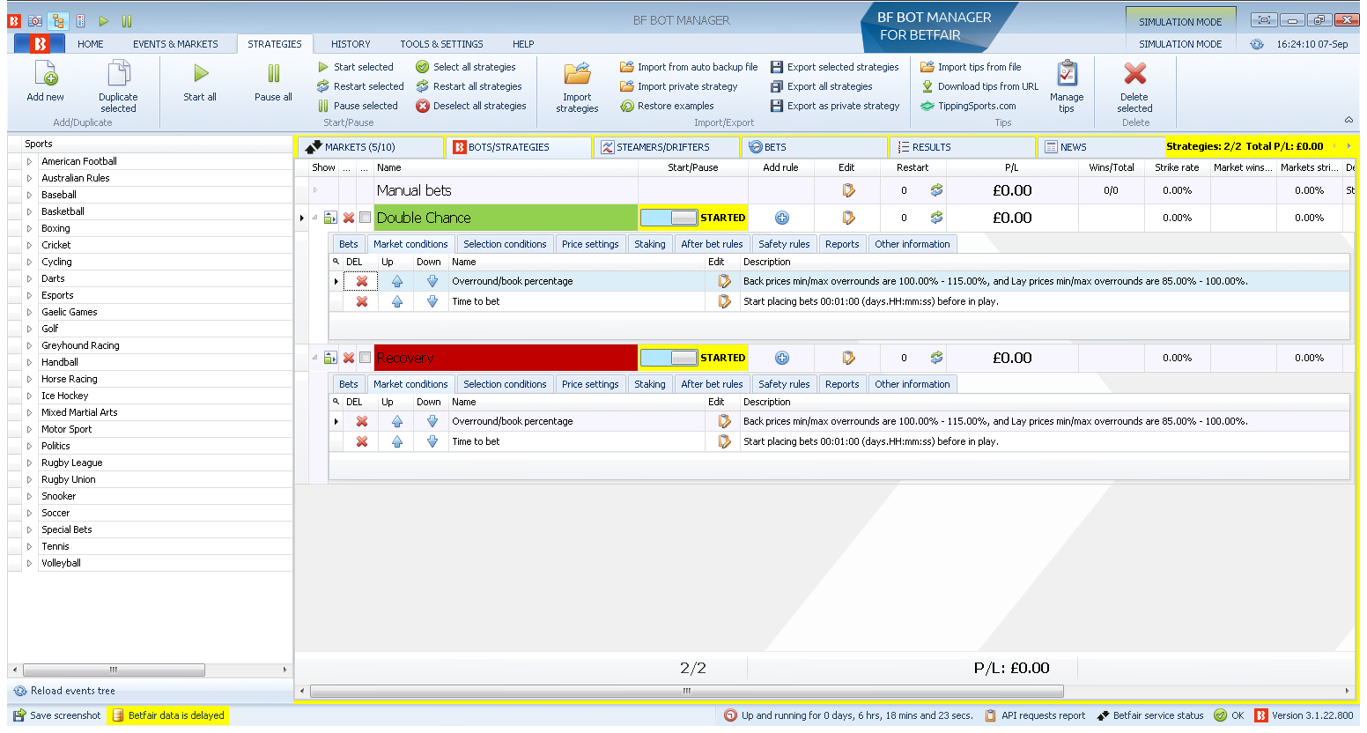Open Manage tips clipboard icon
The image size is (1367, 733).
(x=1067, y=74)
